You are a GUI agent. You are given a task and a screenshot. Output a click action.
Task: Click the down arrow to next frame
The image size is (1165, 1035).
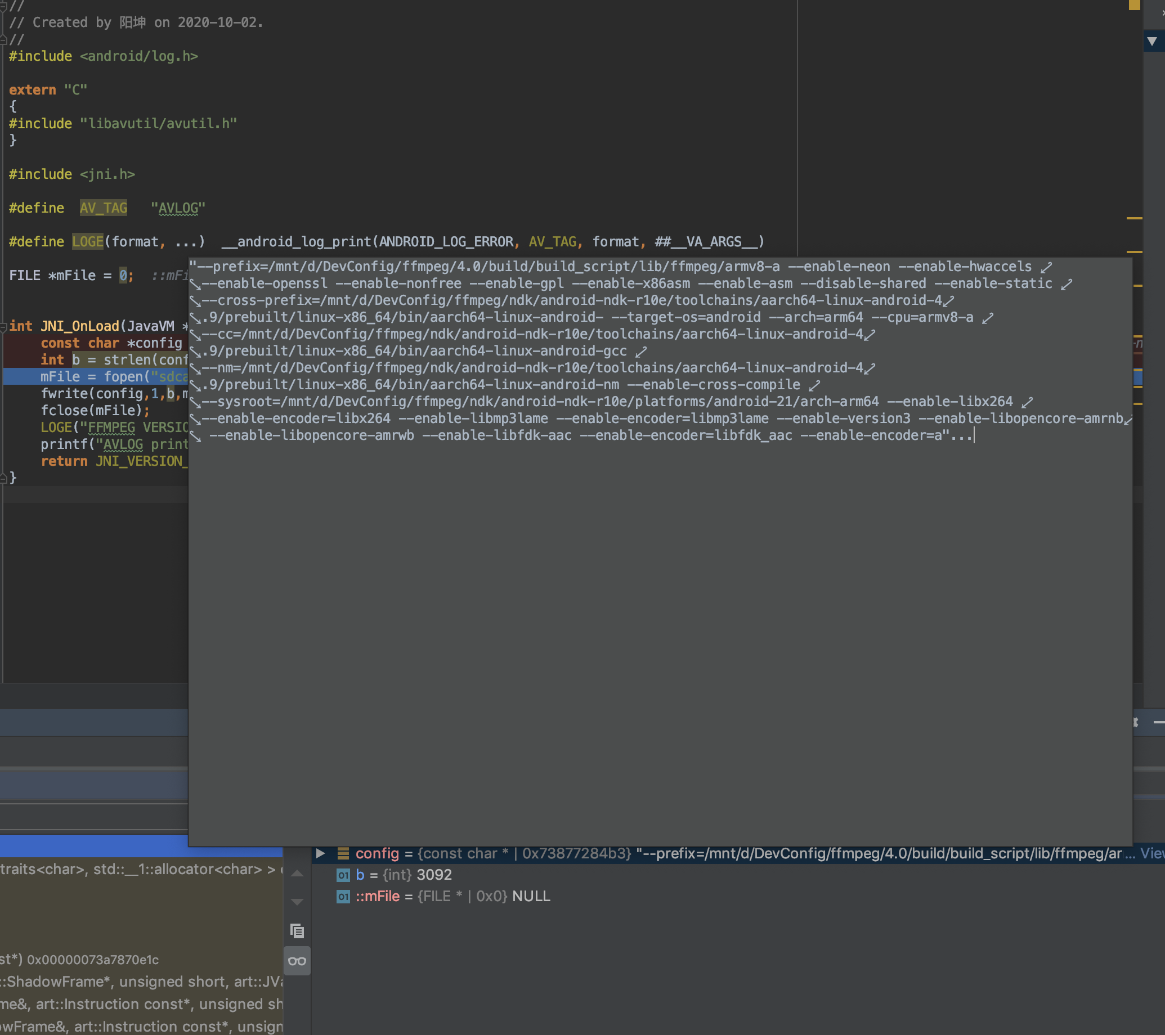pyautogui.click(x=297, y=902)
